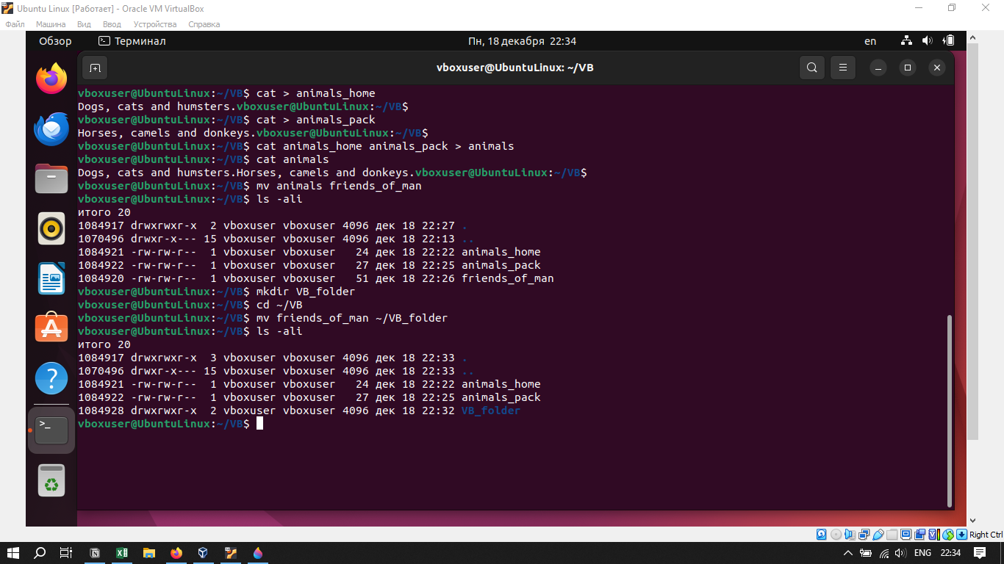Open the Терминал app menu in top bar
This screenshot has height=564, width=1004.
coord(132,41)
